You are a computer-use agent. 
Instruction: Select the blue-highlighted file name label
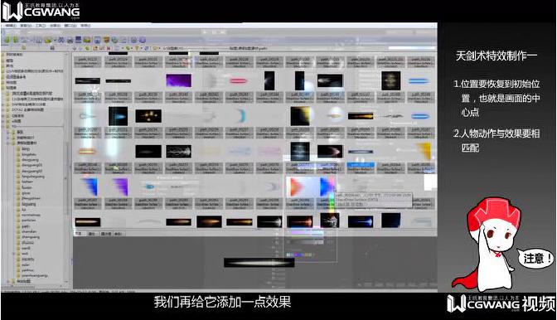[361, 165]
